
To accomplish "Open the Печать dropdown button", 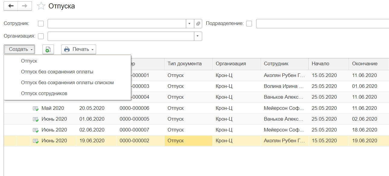I will point(79,49).
